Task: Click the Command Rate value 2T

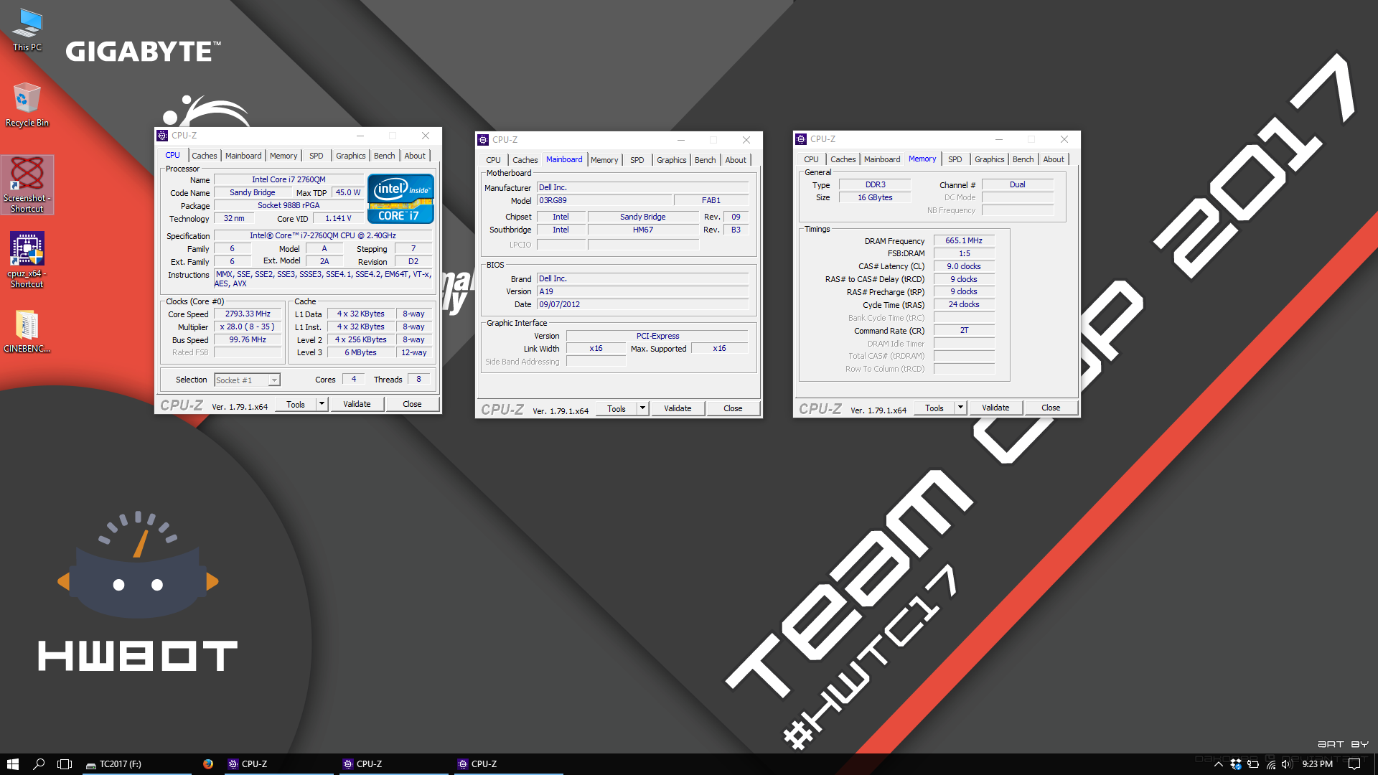Action: 964,331
